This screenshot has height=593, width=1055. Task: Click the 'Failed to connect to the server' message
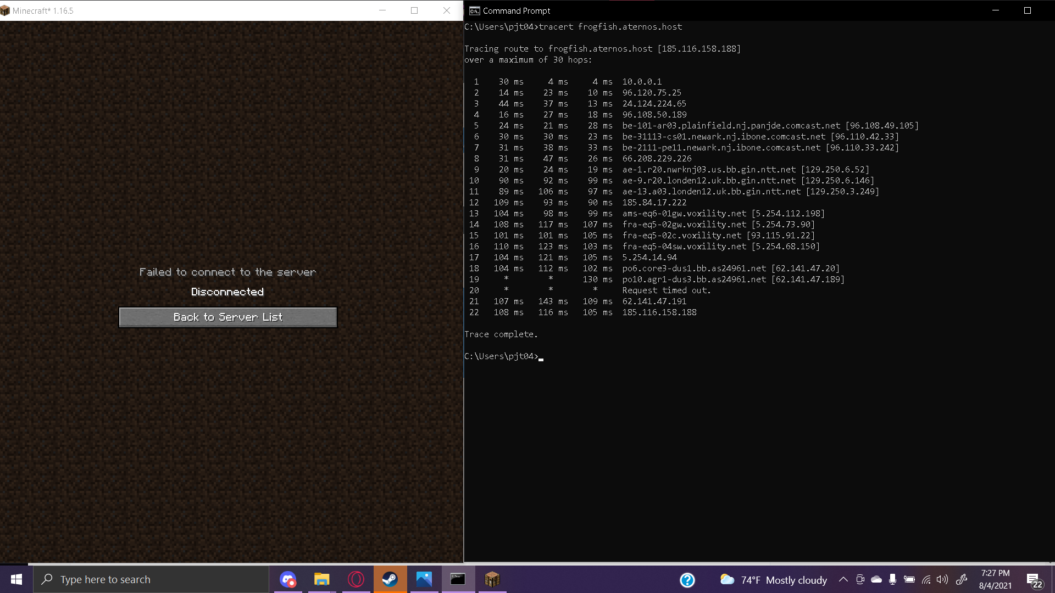[227, 272]
